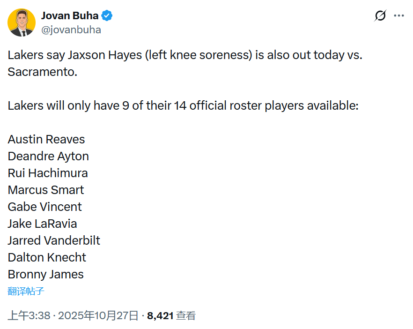
Task: Click the name Marcus Smart
Action: [x=46, y=190]
